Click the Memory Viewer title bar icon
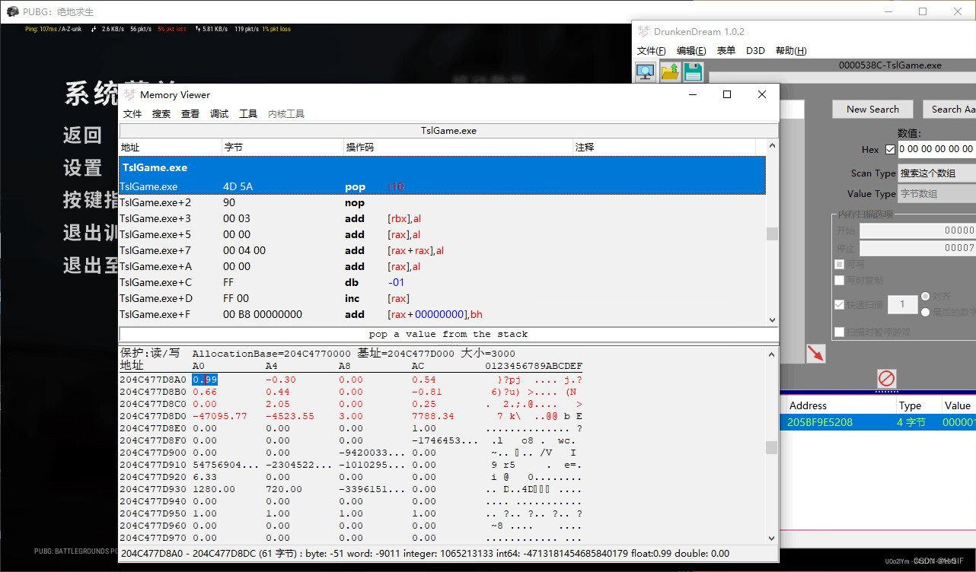The height and width of the screenshot is (572, 976). (x=130, y=94)
